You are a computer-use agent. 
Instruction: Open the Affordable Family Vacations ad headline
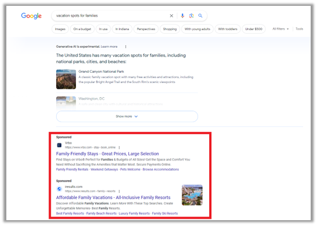(113, 198)
